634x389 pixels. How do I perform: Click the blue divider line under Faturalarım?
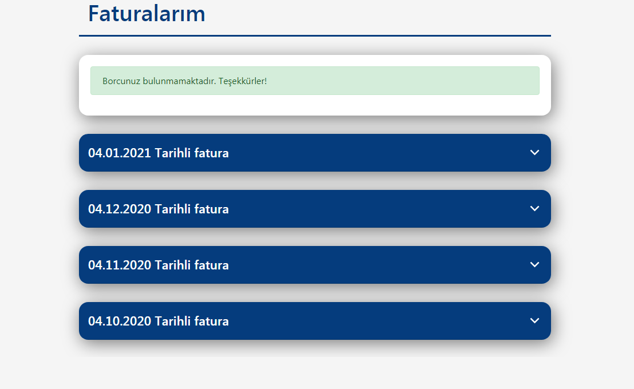[x=315, y=35]
